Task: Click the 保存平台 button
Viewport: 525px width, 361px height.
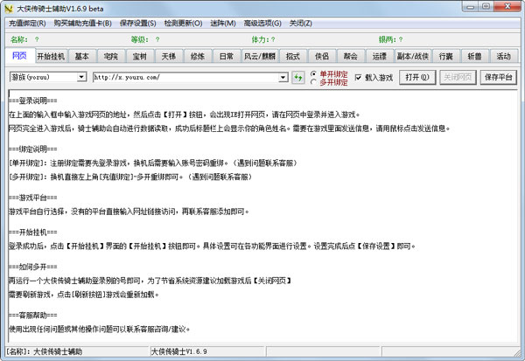Action: coord(500,77)
